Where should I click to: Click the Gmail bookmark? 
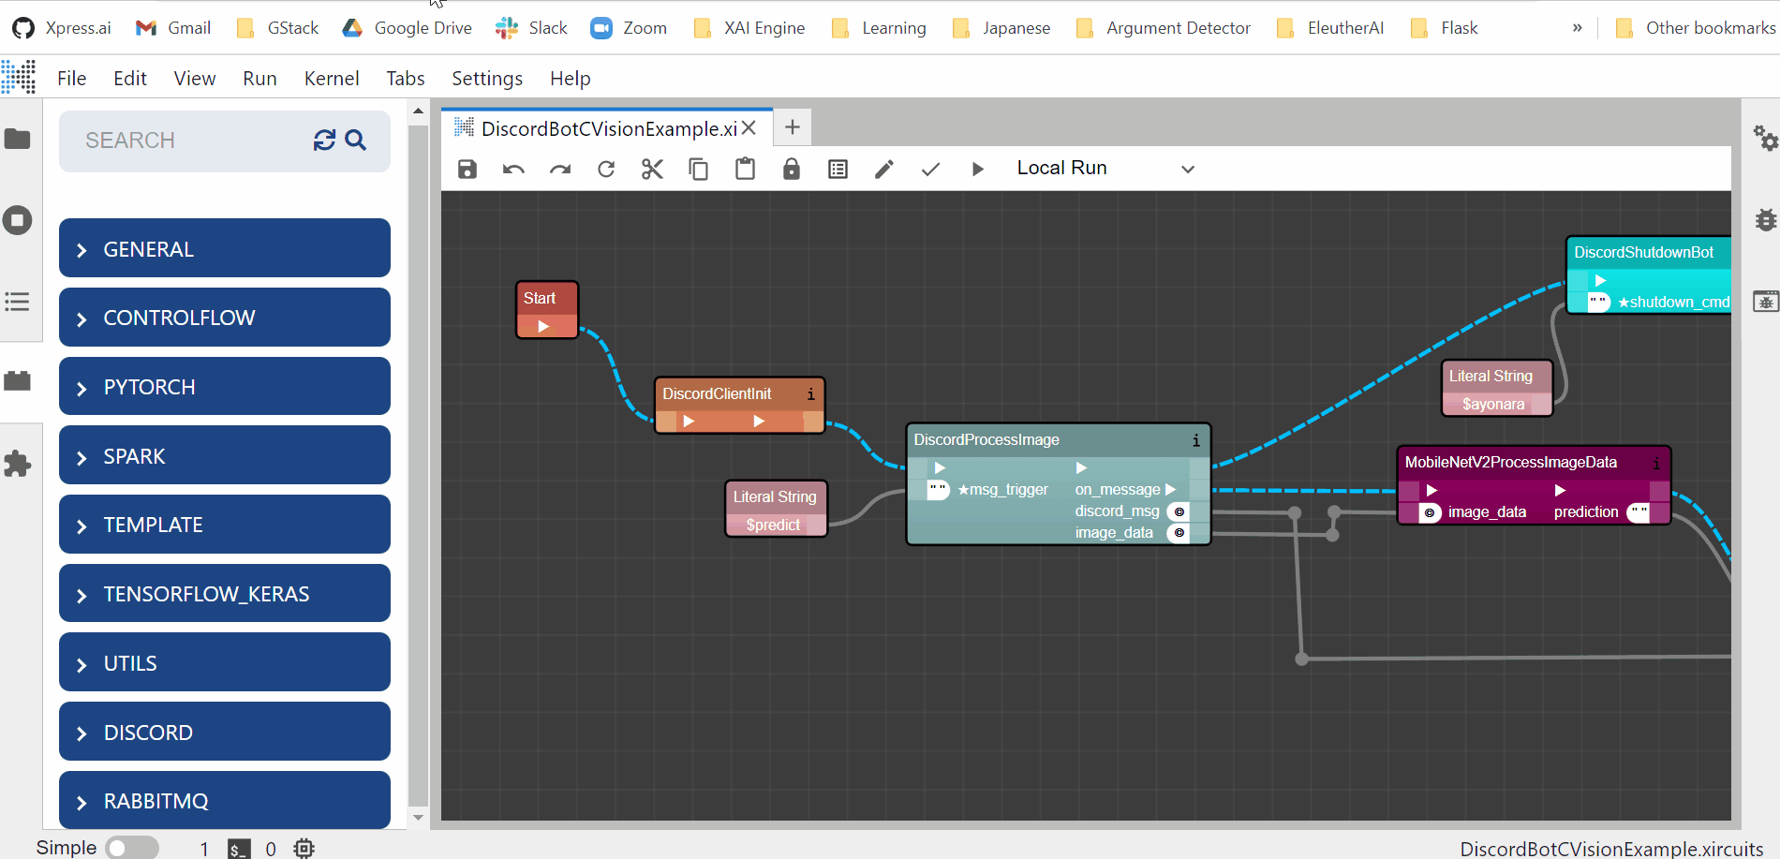(173, 28)
